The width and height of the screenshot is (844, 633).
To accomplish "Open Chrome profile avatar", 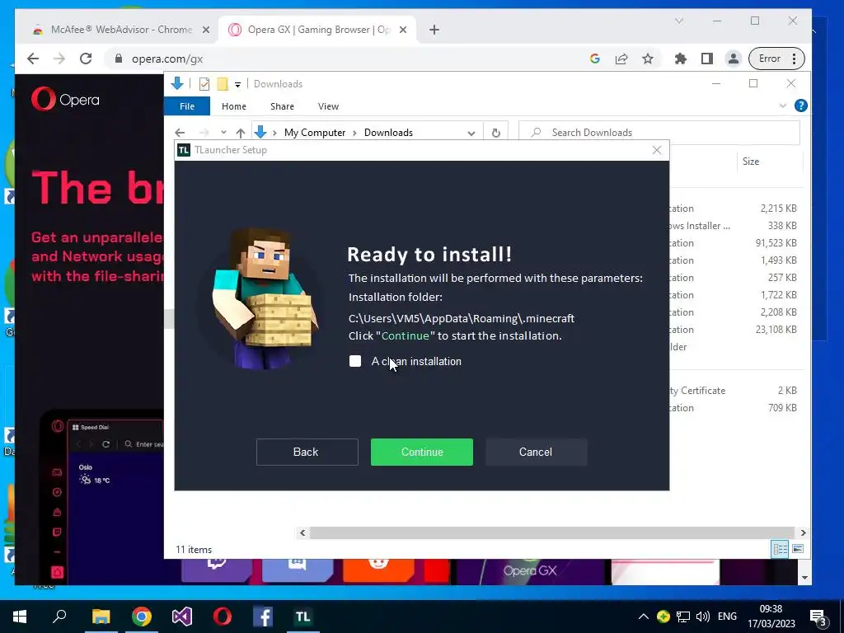I will (x=733, y=59).
